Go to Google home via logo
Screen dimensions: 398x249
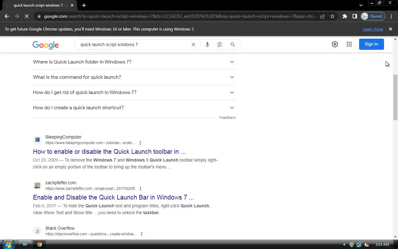(46, 45)
